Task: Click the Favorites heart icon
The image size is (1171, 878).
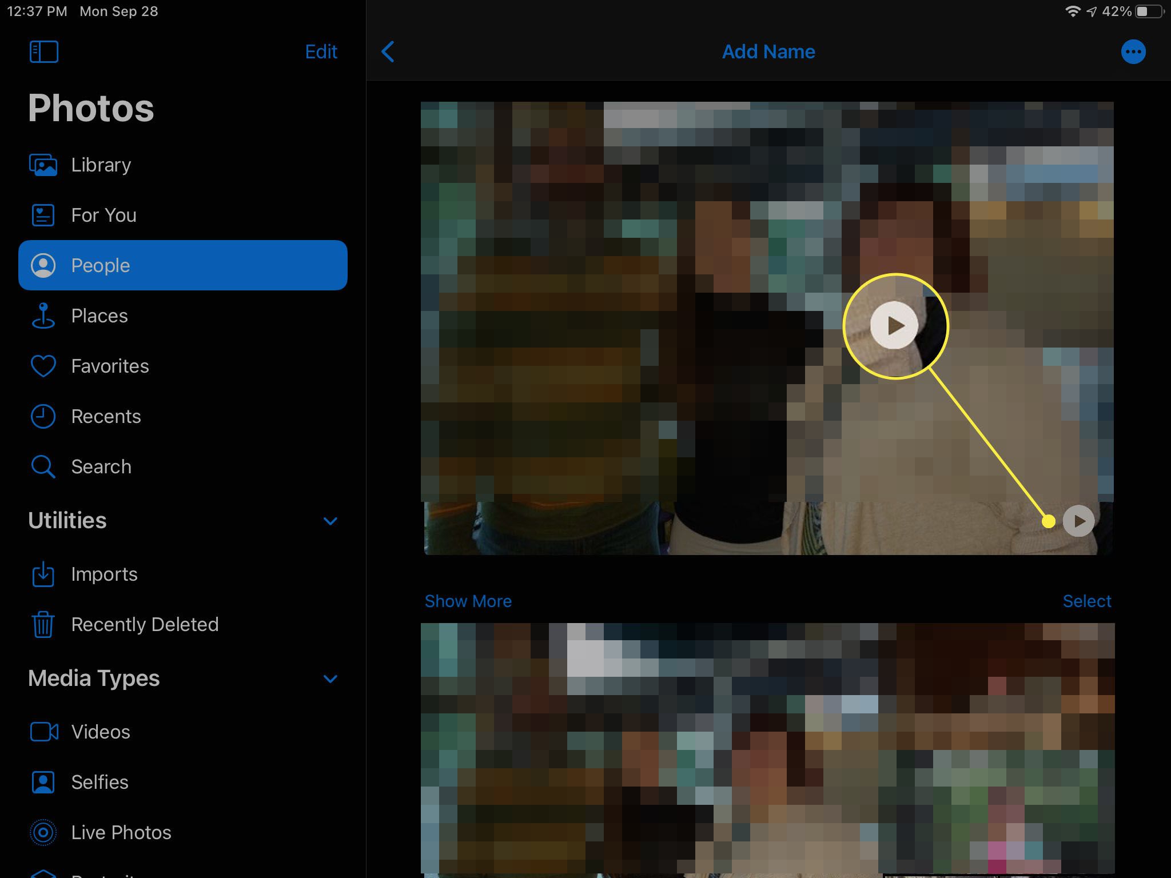Action: tap(43, 365)
